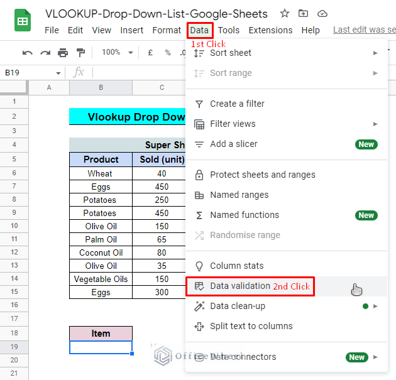The image size is (396, 380).
Task: Choose Protect sheets and ranges
Action: [x=287, y=175]
